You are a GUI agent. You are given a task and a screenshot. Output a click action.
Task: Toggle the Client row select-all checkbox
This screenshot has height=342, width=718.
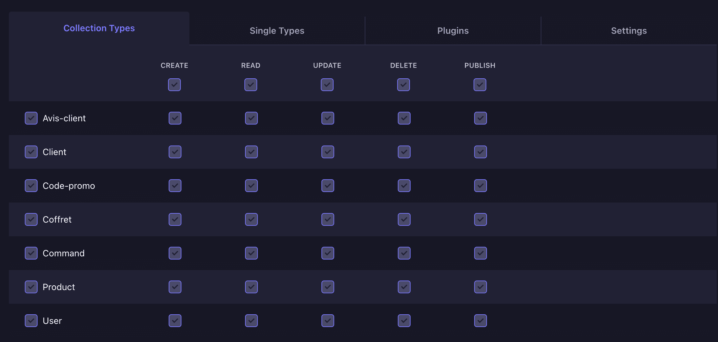31,152
